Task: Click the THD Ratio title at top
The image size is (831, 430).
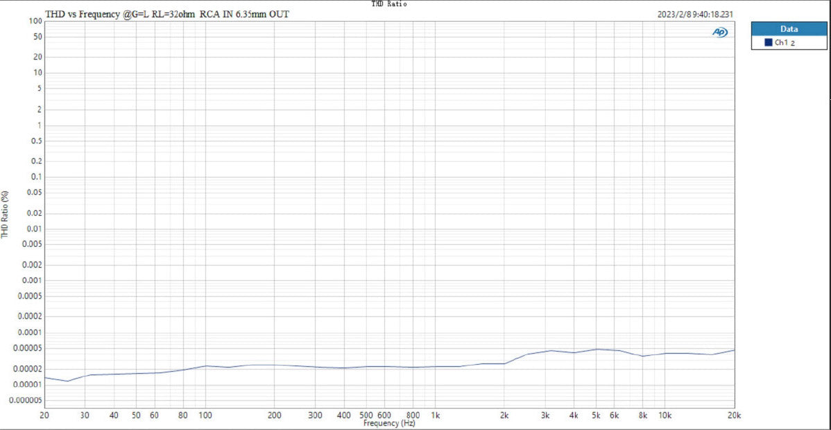Action: [x=389, y=4]
